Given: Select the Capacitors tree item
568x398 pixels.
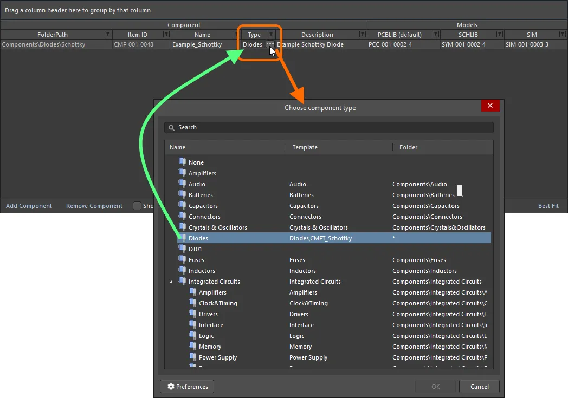Looking at the screenshot, I should 203,206.
